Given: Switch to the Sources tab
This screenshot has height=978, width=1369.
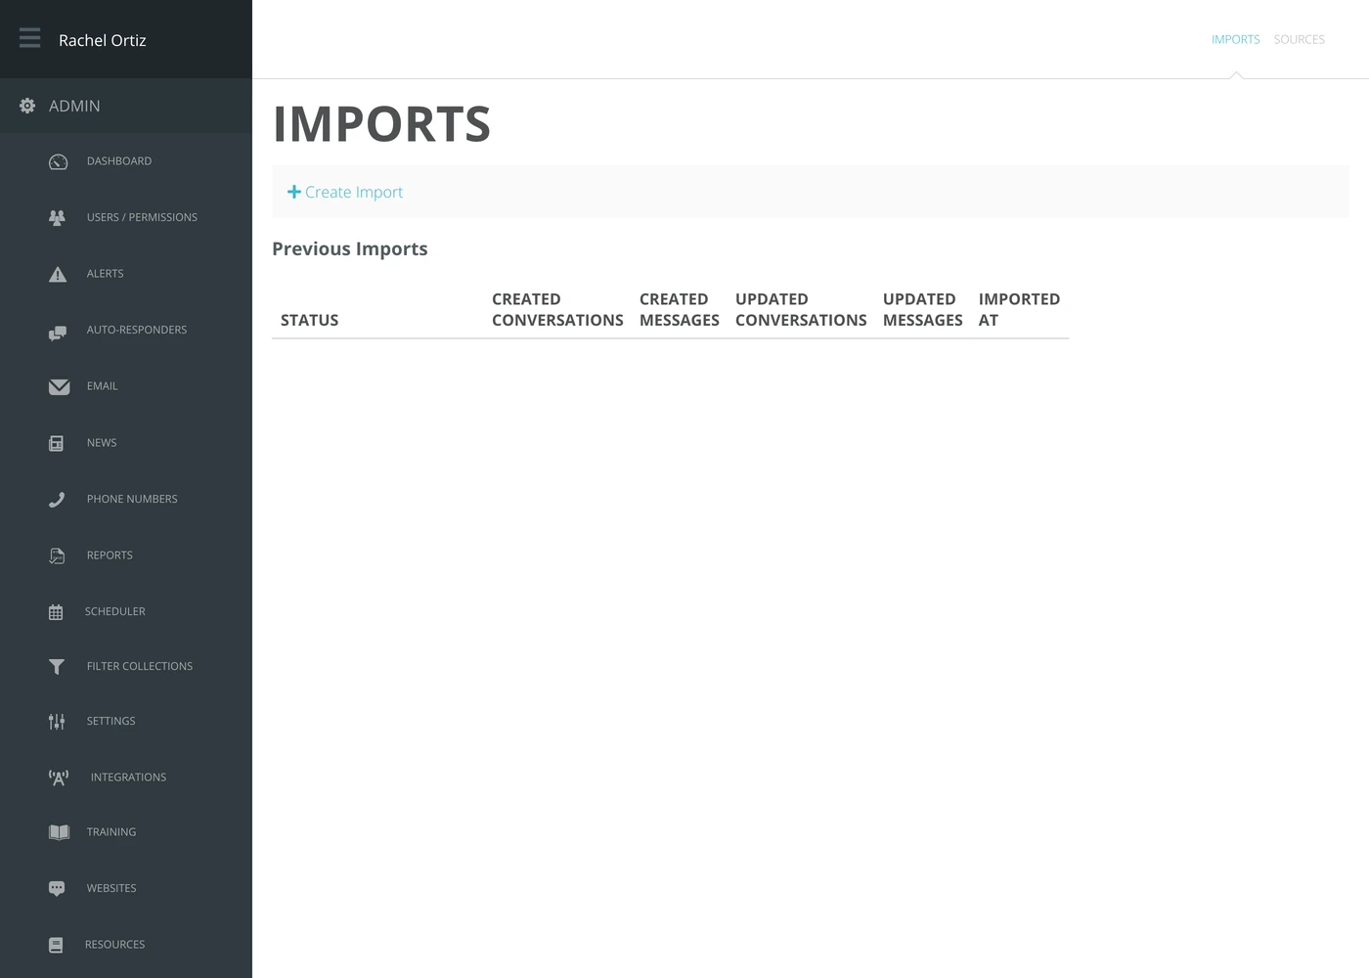Looking at the screenshot, I should (x=1299, y=39).
